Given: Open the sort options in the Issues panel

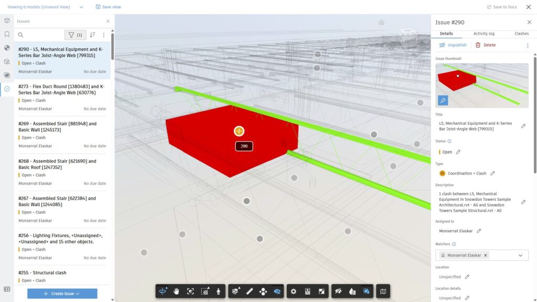Looking at the screenshot, I should tap(93, 35).
